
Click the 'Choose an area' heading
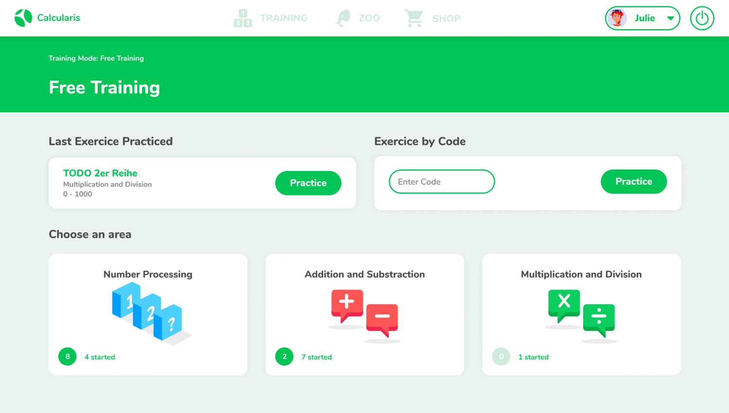pyautogui.click(x=90, y=234)
